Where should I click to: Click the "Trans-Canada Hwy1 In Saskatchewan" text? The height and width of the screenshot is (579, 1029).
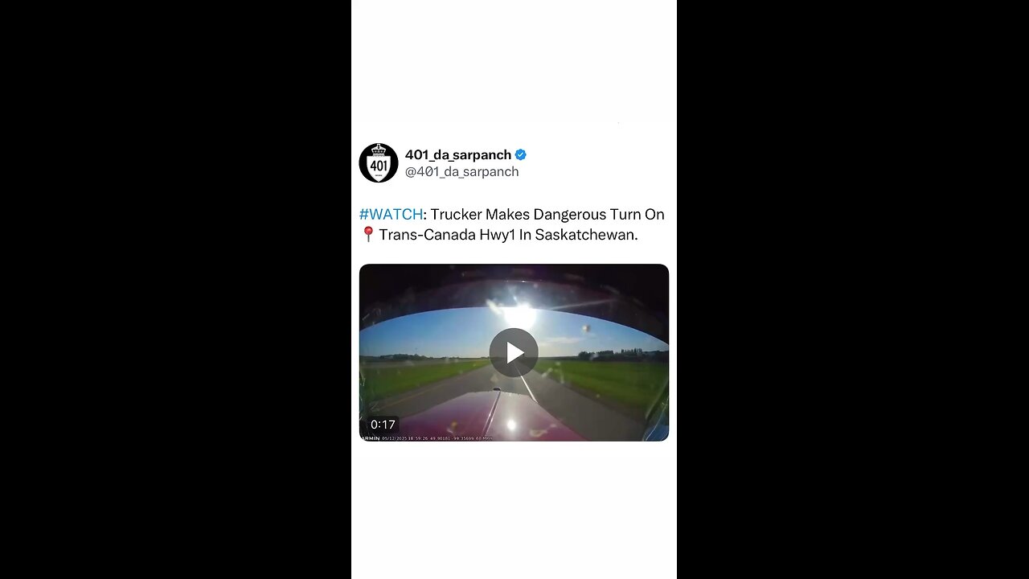click(508, 235)
